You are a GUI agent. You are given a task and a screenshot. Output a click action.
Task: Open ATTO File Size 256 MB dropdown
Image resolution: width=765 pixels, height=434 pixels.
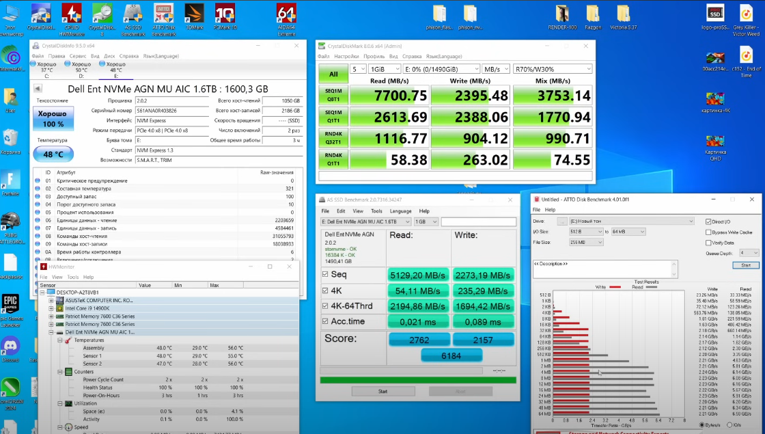[x=586, y=242]
